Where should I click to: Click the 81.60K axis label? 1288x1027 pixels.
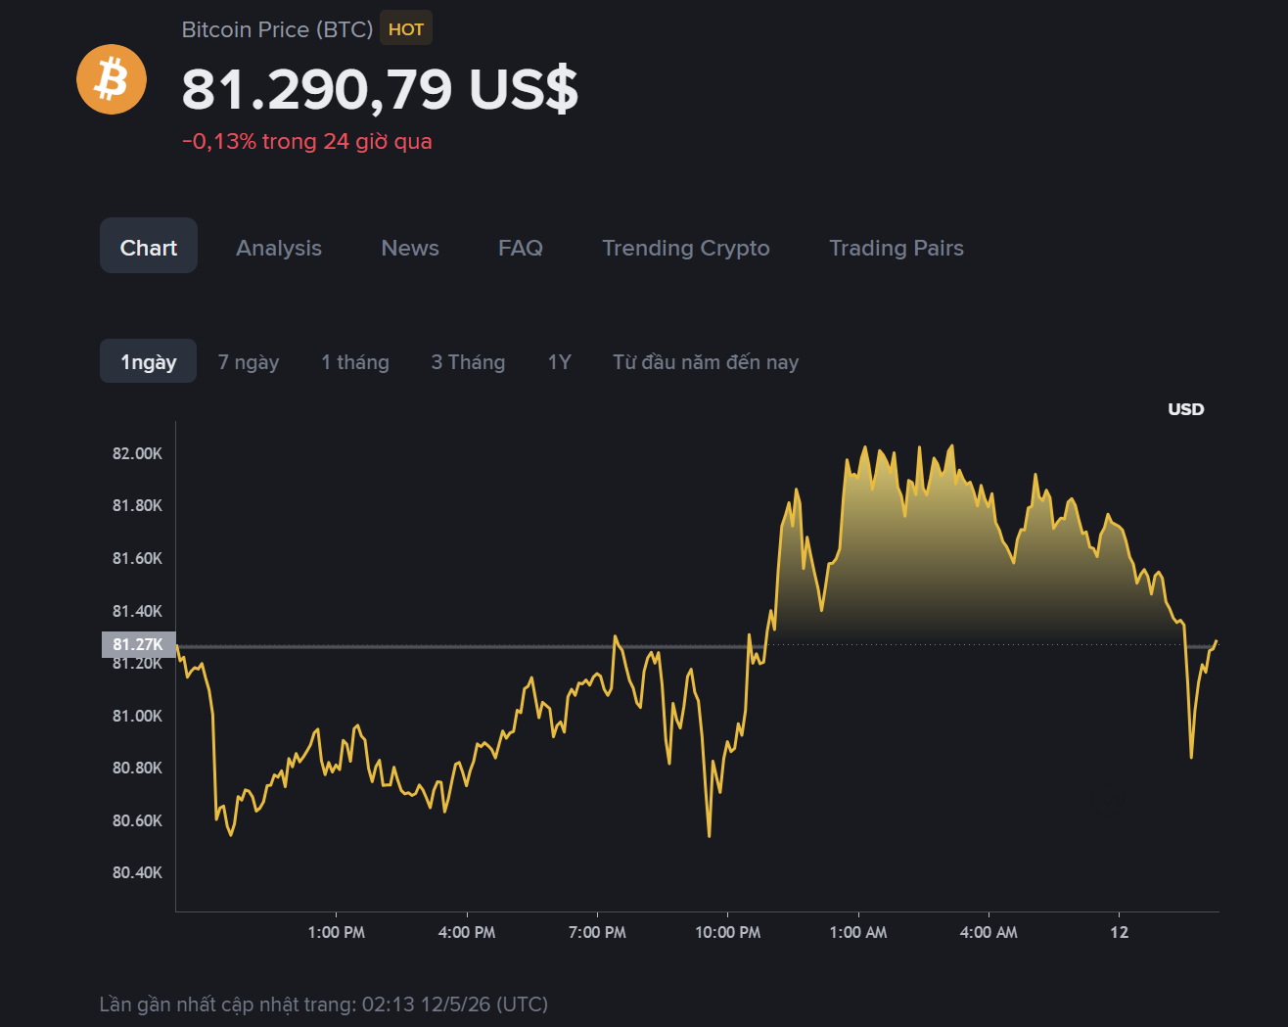[137, 558]
